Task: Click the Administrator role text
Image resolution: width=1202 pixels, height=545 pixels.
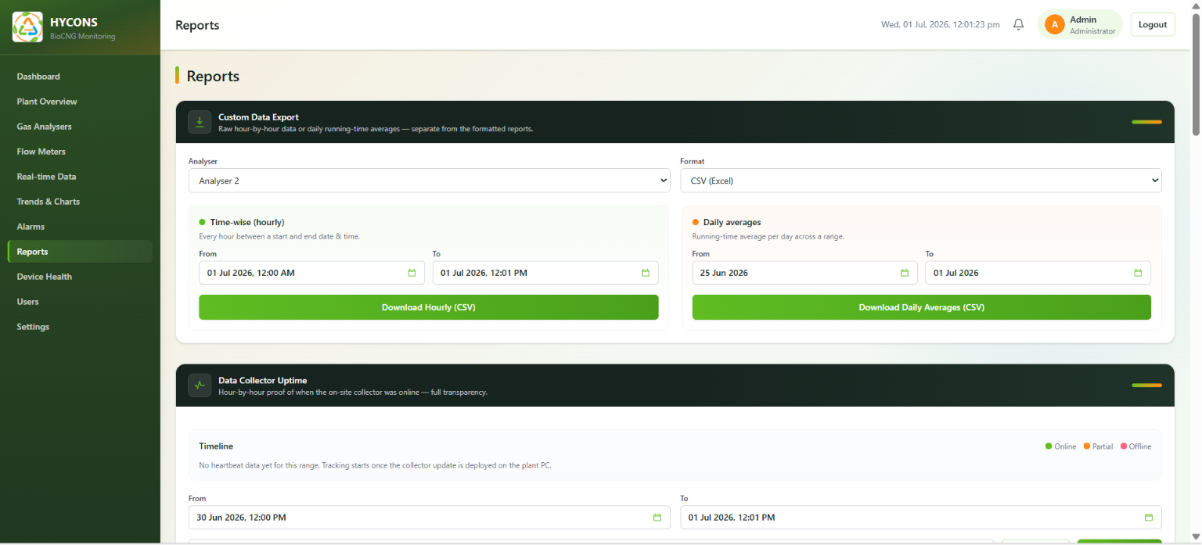Action: [1092, 31]
